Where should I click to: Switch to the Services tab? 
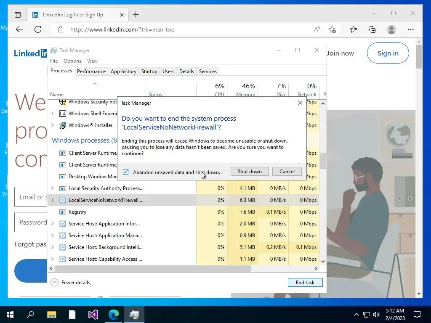coord(208,71)
